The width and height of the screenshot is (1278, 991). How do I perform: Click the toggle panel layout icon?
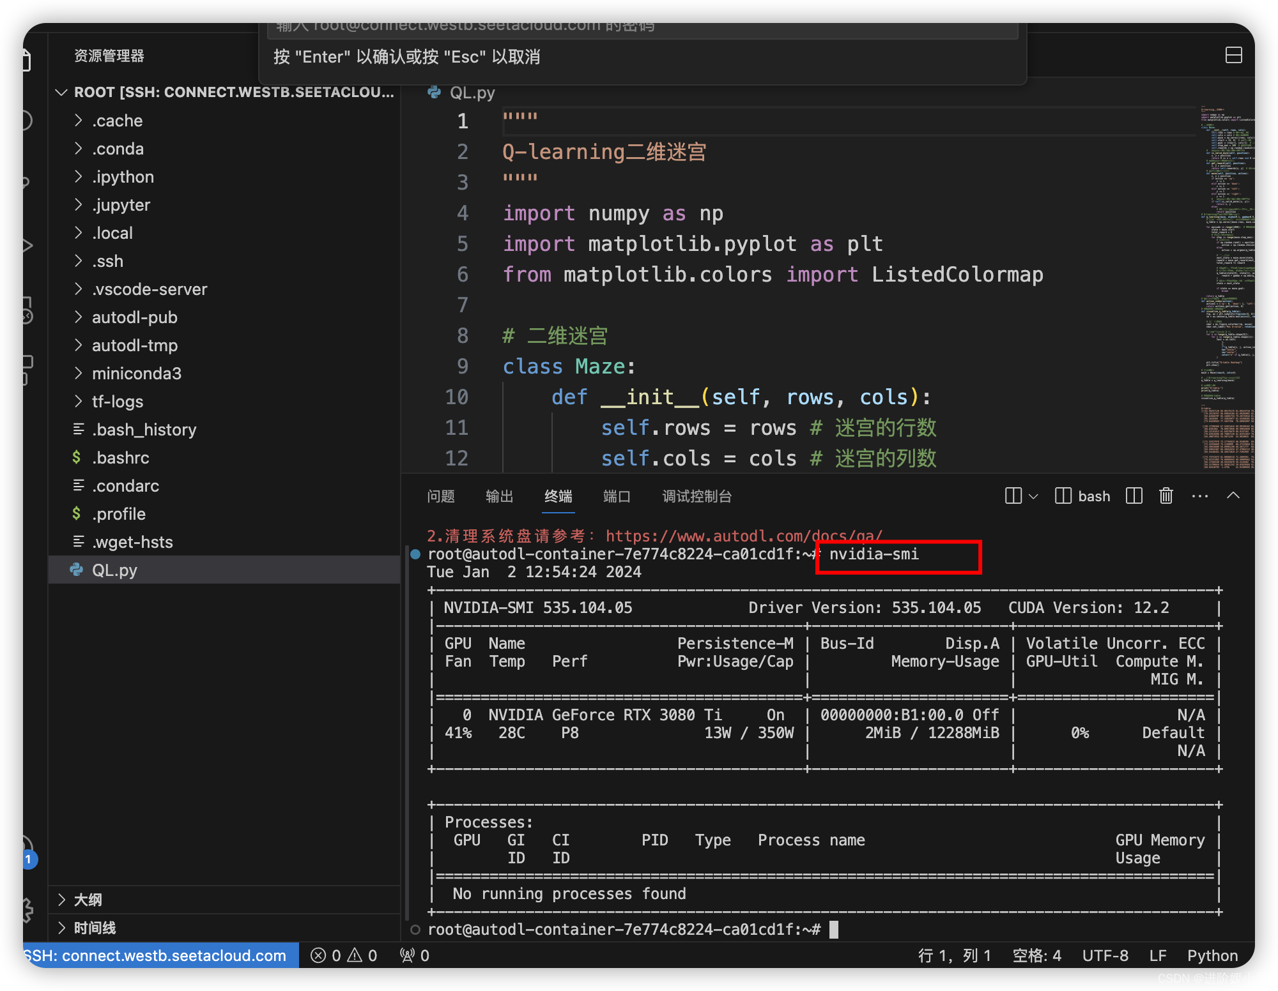tap(1234, 56)
